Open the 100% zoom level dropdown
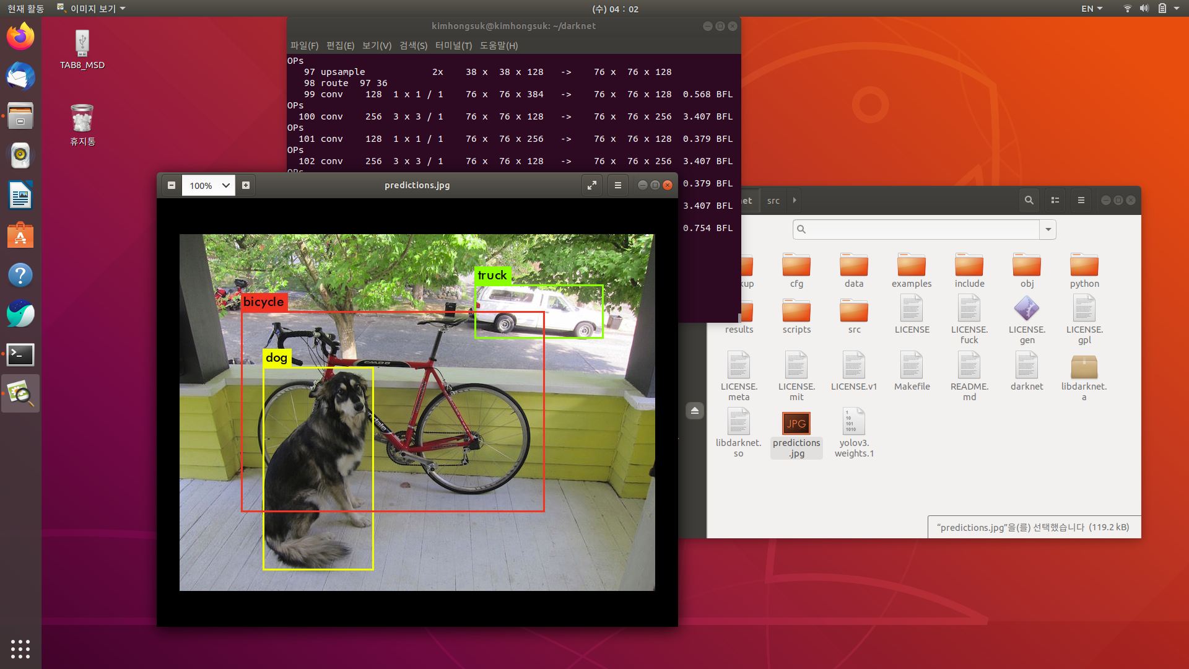 [x=225, y=185]
